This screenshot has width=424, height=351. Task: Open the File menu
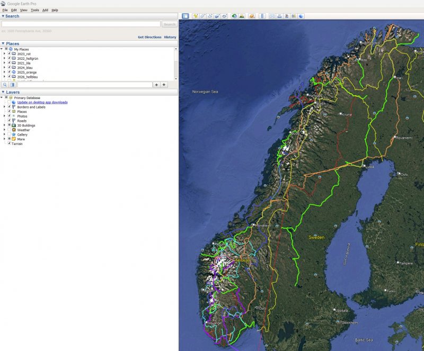tap(5, 10)
